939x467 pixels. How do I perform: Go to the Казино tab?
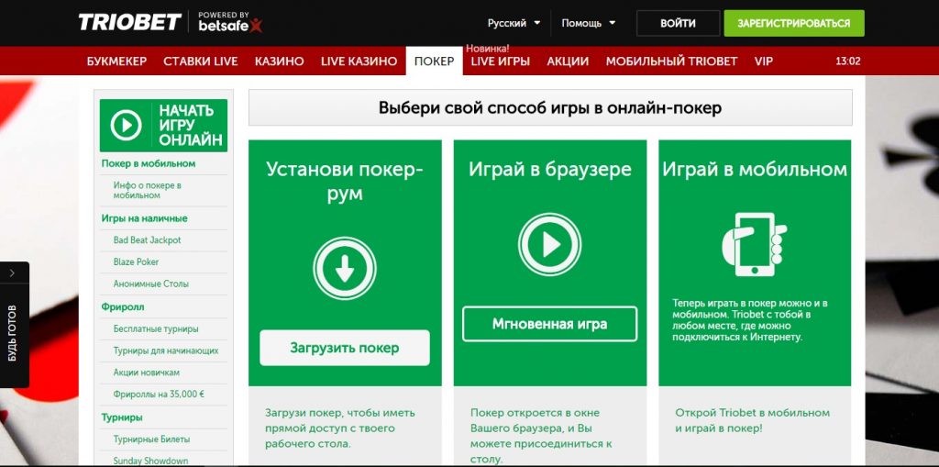pos(279,61)
